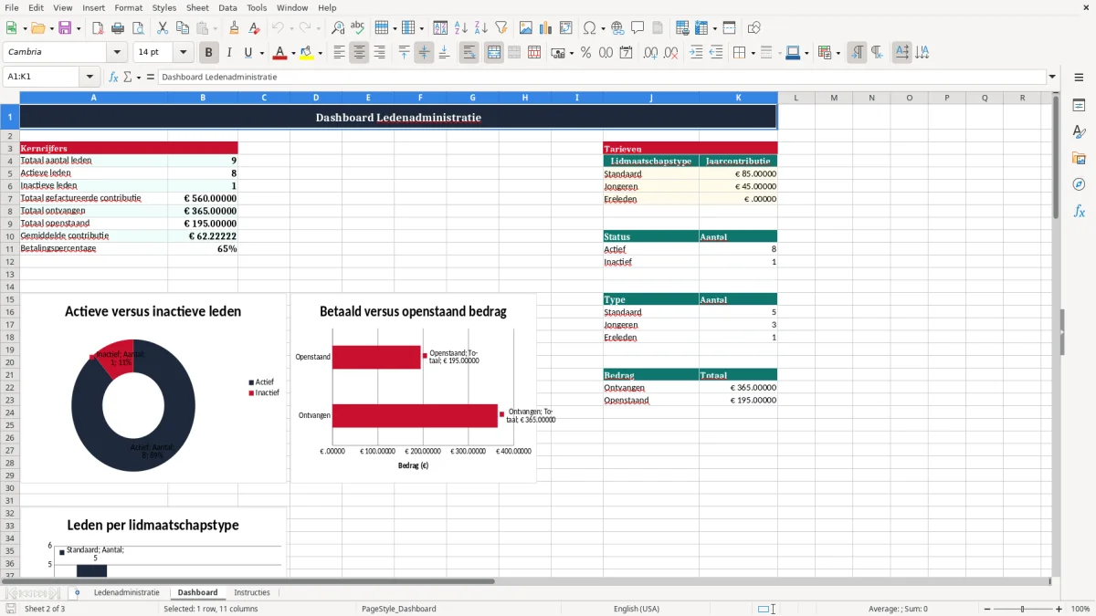
Task: Open the Sheet menu
Action: coord(197,7)
